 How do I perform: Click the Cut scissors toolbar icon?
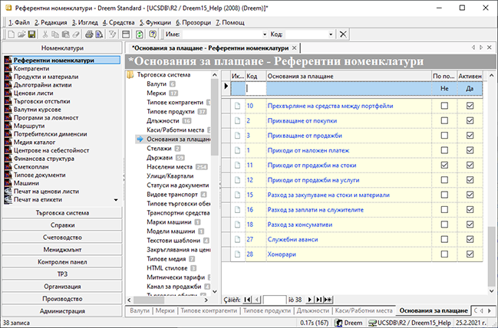point(45,34)
